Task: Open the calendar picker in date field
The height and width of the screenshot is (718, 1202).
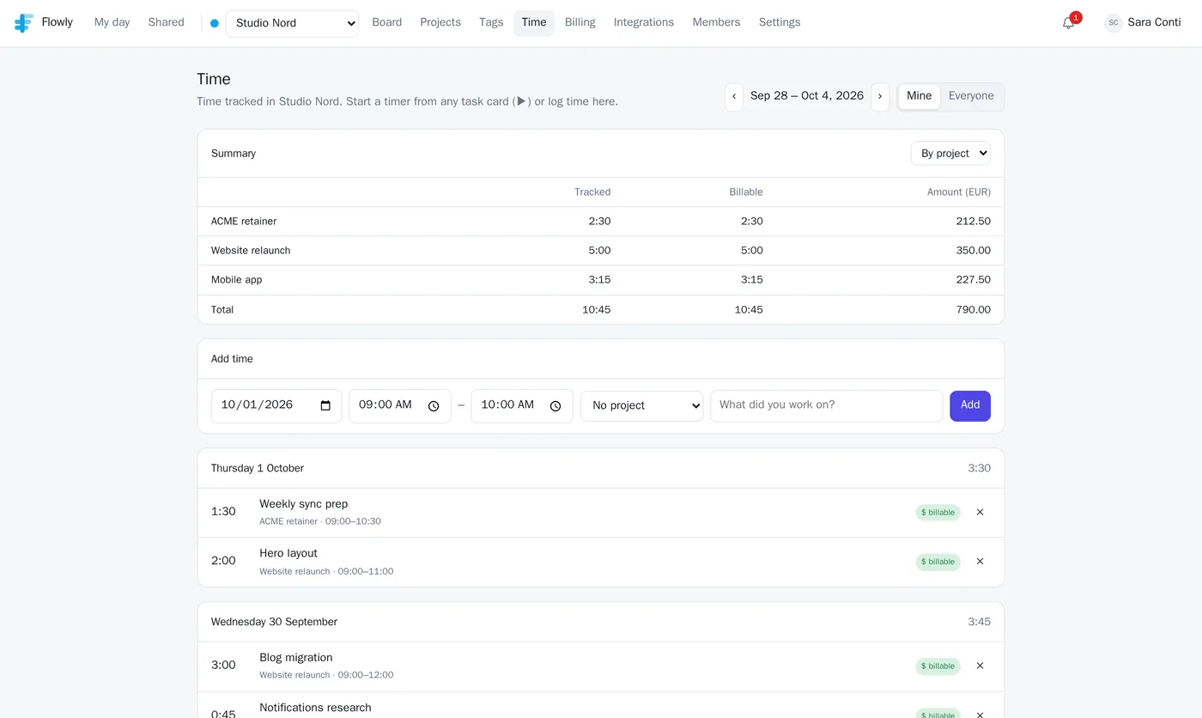Action: pos(325,406)
